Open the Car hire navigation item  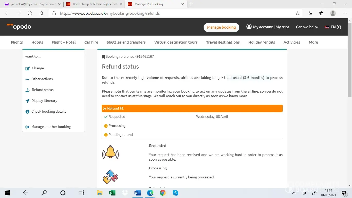point(91,42)
